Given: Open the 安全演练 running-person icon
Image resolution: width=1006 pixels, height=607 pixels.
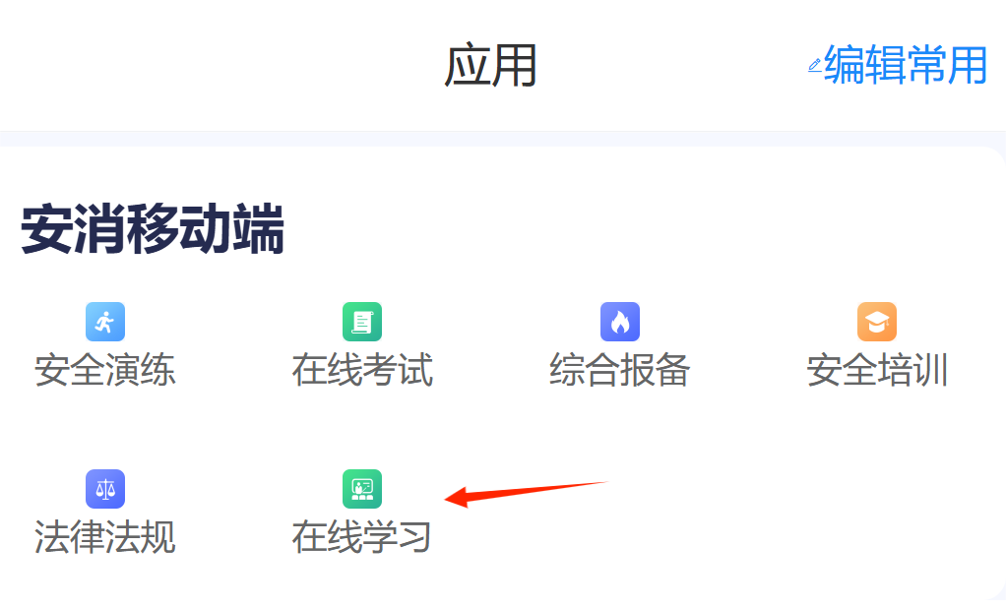Looking at the screenshot, I should tap(105, 322).
